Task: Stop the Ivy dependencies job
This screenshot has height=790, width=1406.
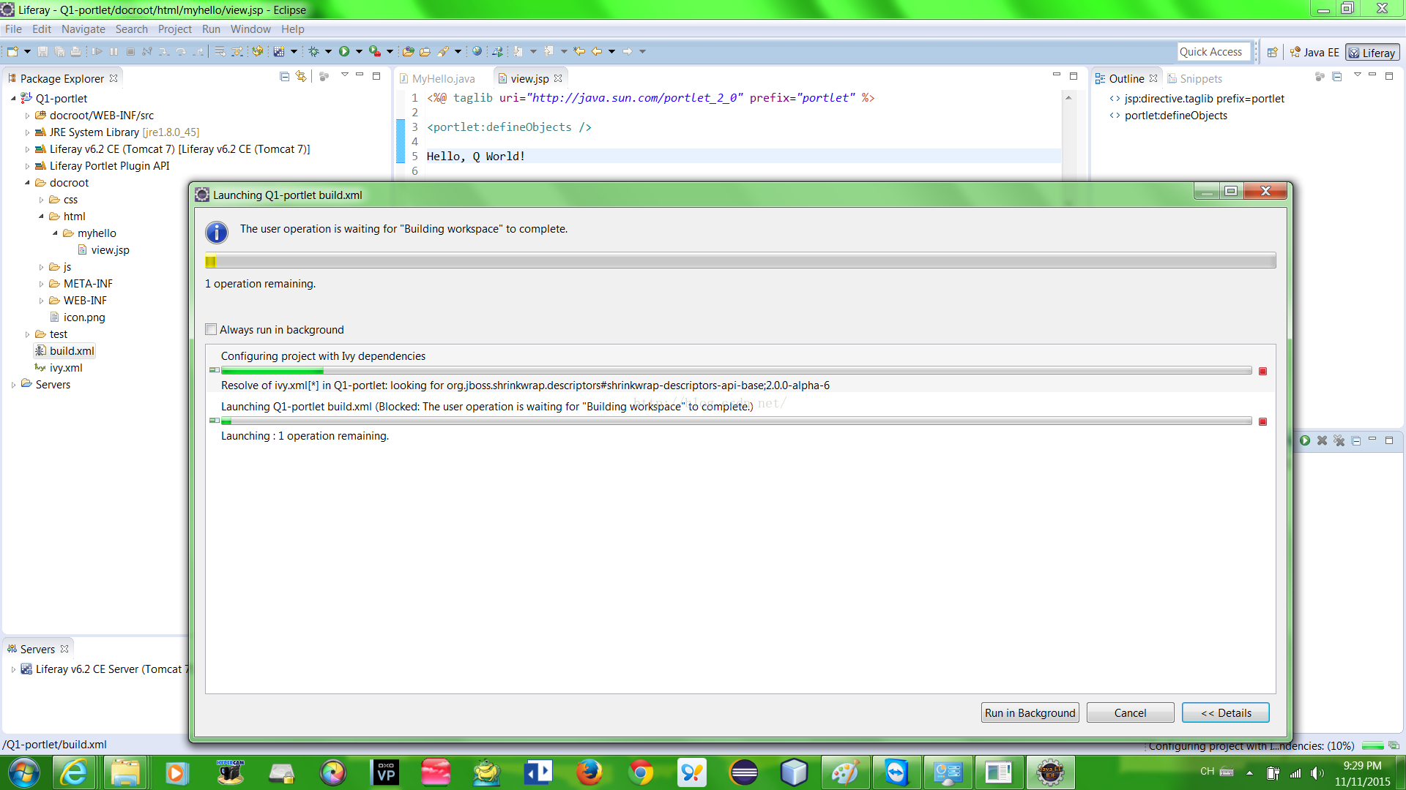Action: coord(1262,372)
